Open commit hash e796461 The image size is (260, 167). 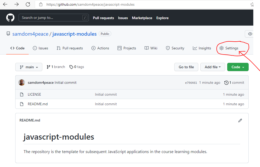point(191,83)
